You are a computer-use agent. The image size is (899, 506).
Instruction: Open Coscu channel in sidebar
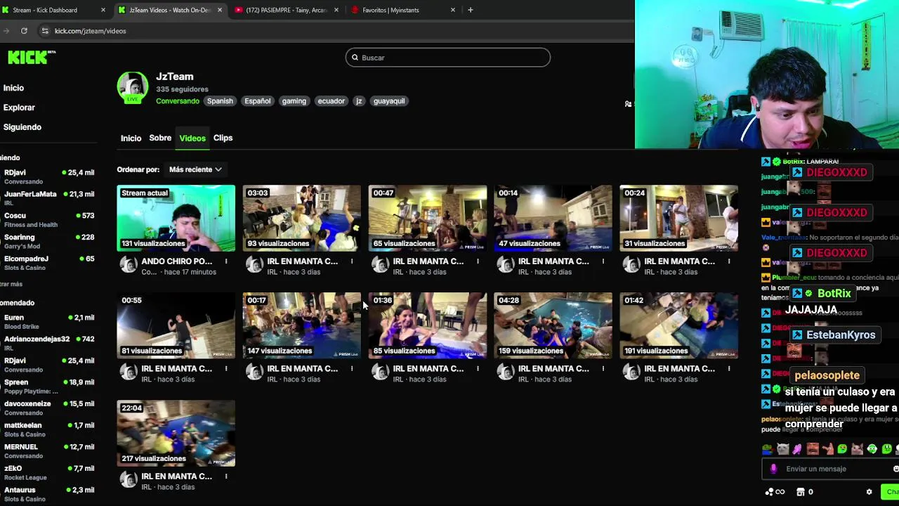point(48,220)
